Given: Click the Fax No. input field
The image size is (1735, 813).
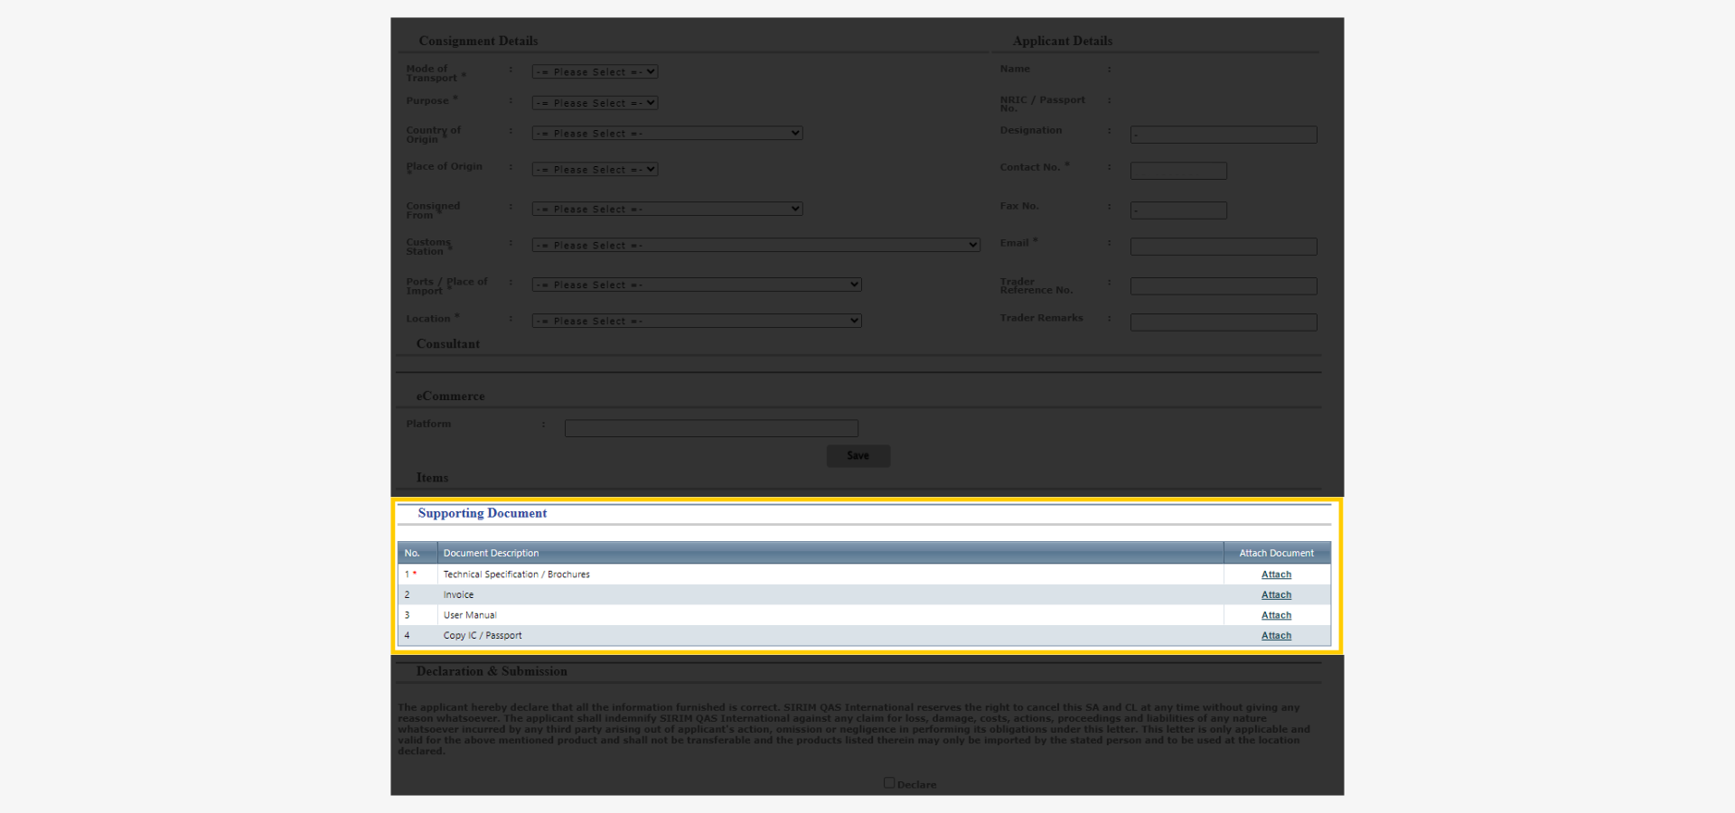Looking at the screenshot, I should pyautogui.click(x=1177, y=210).
